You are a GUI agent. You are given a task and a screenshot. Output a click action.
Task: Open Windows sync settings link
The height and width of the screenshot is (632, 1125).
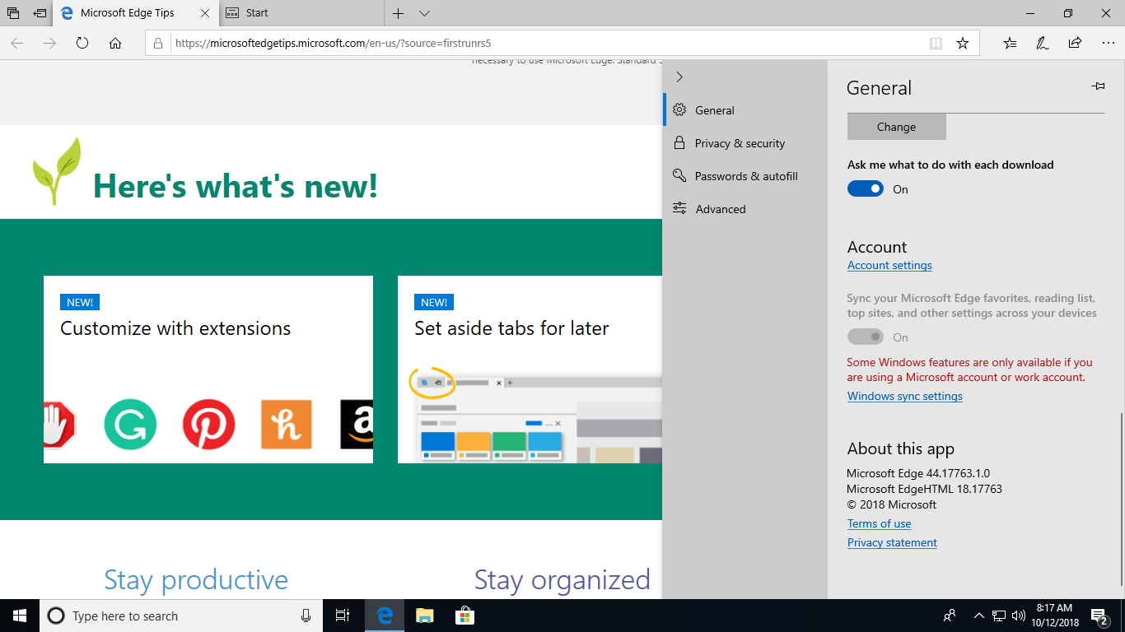pos(905,396)
